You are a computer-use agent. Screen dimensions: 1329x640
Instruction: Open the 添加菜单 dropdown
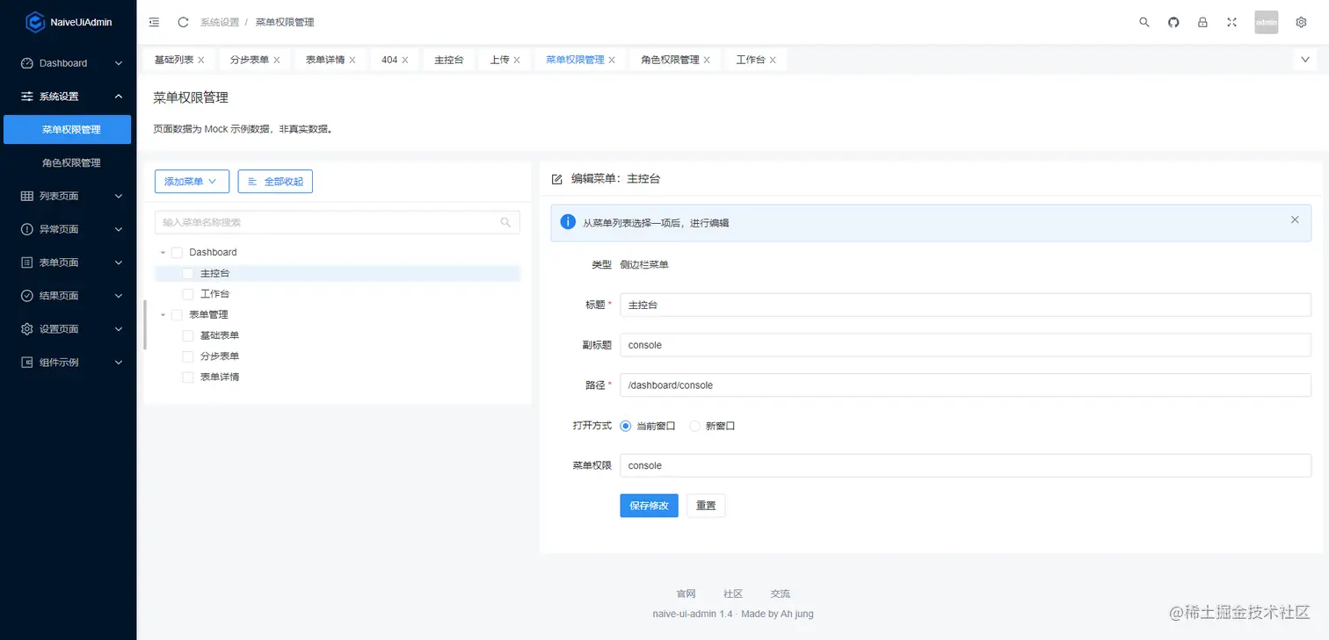(192, 181)
